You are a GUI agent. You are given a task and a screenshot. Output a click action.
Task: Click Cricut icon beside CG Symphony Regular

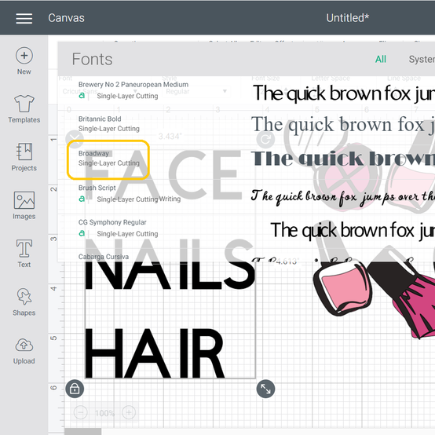click(82, 233)
